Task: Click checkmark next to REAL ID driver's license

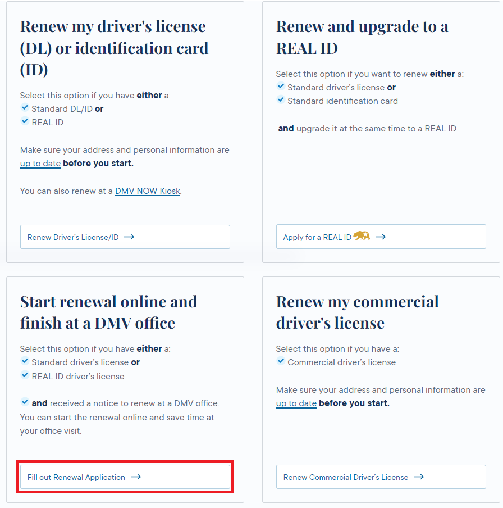Action: [x=25, y=375]
